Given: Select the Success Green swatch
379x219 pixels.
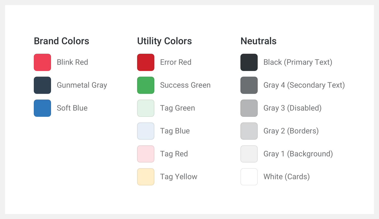Looking at the screenshot, I should [x=146, y=85].
